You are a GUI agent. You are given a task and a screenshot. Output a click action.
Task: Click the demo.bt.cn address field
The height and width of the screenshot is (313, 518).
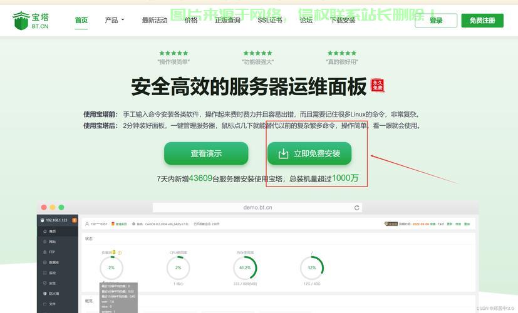(x=257, y=208)
